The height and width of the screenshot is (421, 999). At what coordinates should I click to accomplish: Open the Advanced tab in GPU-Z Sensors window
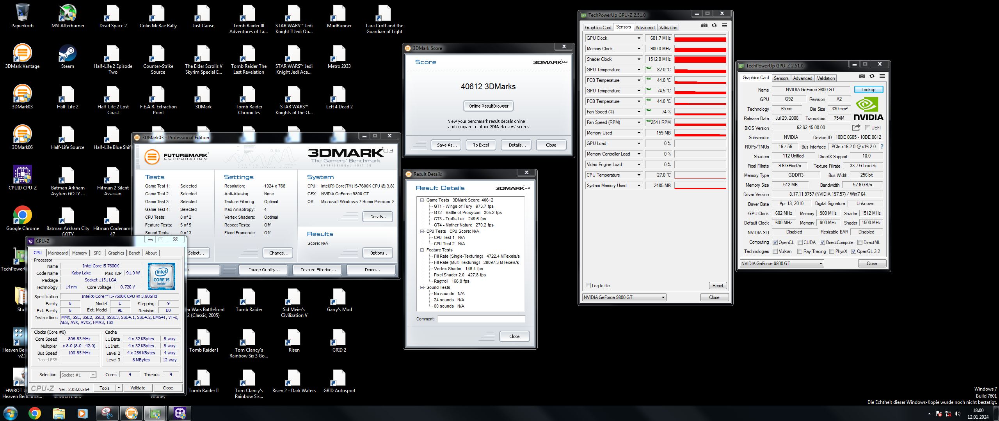pos(645,28)
